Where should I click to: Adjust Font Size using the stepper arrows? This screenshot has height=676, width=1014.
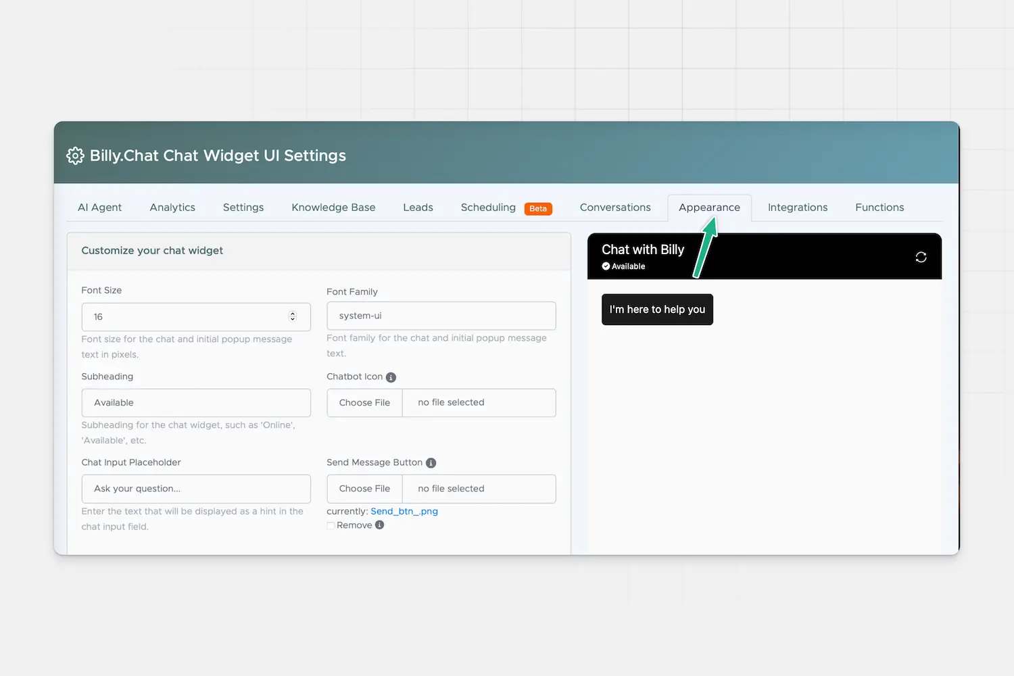pyautogui.click(x=293, y=316)
